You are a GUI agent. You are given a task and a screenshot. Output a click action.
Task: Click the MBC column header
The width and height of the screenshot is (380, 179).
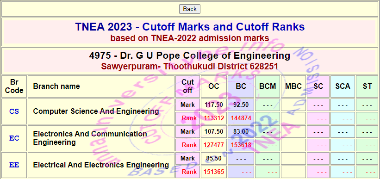coord(293,86)
